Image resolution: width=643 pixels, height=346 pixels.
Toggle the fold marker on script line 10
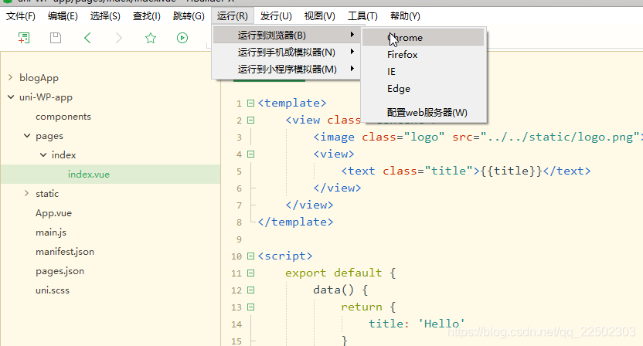click(250, 256)
